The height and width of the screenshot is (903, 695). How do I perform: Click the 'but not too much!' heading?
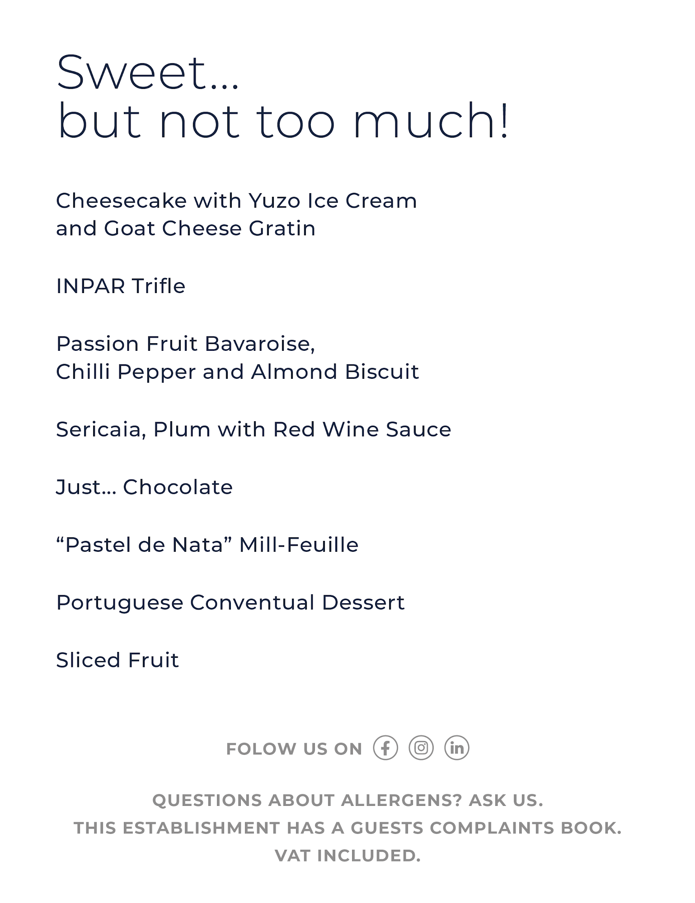pyautogui.click(x=283, y=121)
